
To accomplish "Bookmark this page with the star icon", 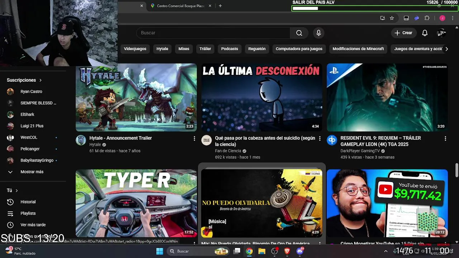I will point(392,18).
